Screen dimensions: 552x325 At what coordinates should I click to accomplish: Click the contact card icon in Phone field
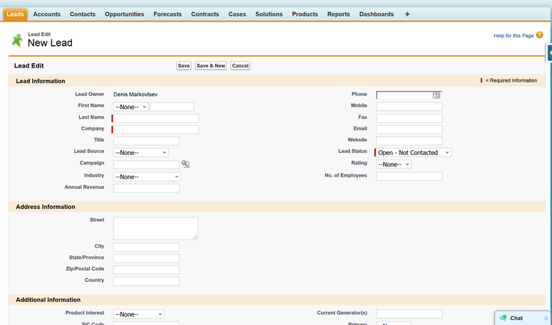click(436, 95)
